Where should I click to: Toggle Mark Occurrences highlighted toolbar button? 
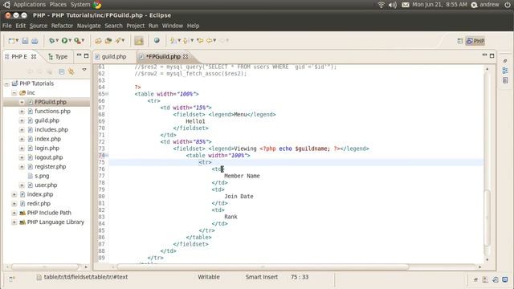click(x=139, y=41)
